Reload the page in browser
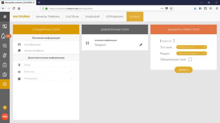220x123 pixels. [x=14, y=8]
